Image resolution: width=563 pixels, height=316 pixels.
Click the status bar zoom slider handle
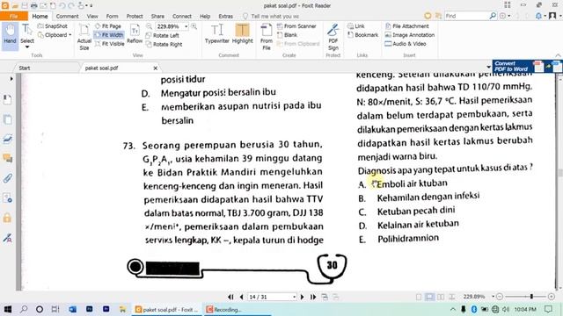coord(531,297)
